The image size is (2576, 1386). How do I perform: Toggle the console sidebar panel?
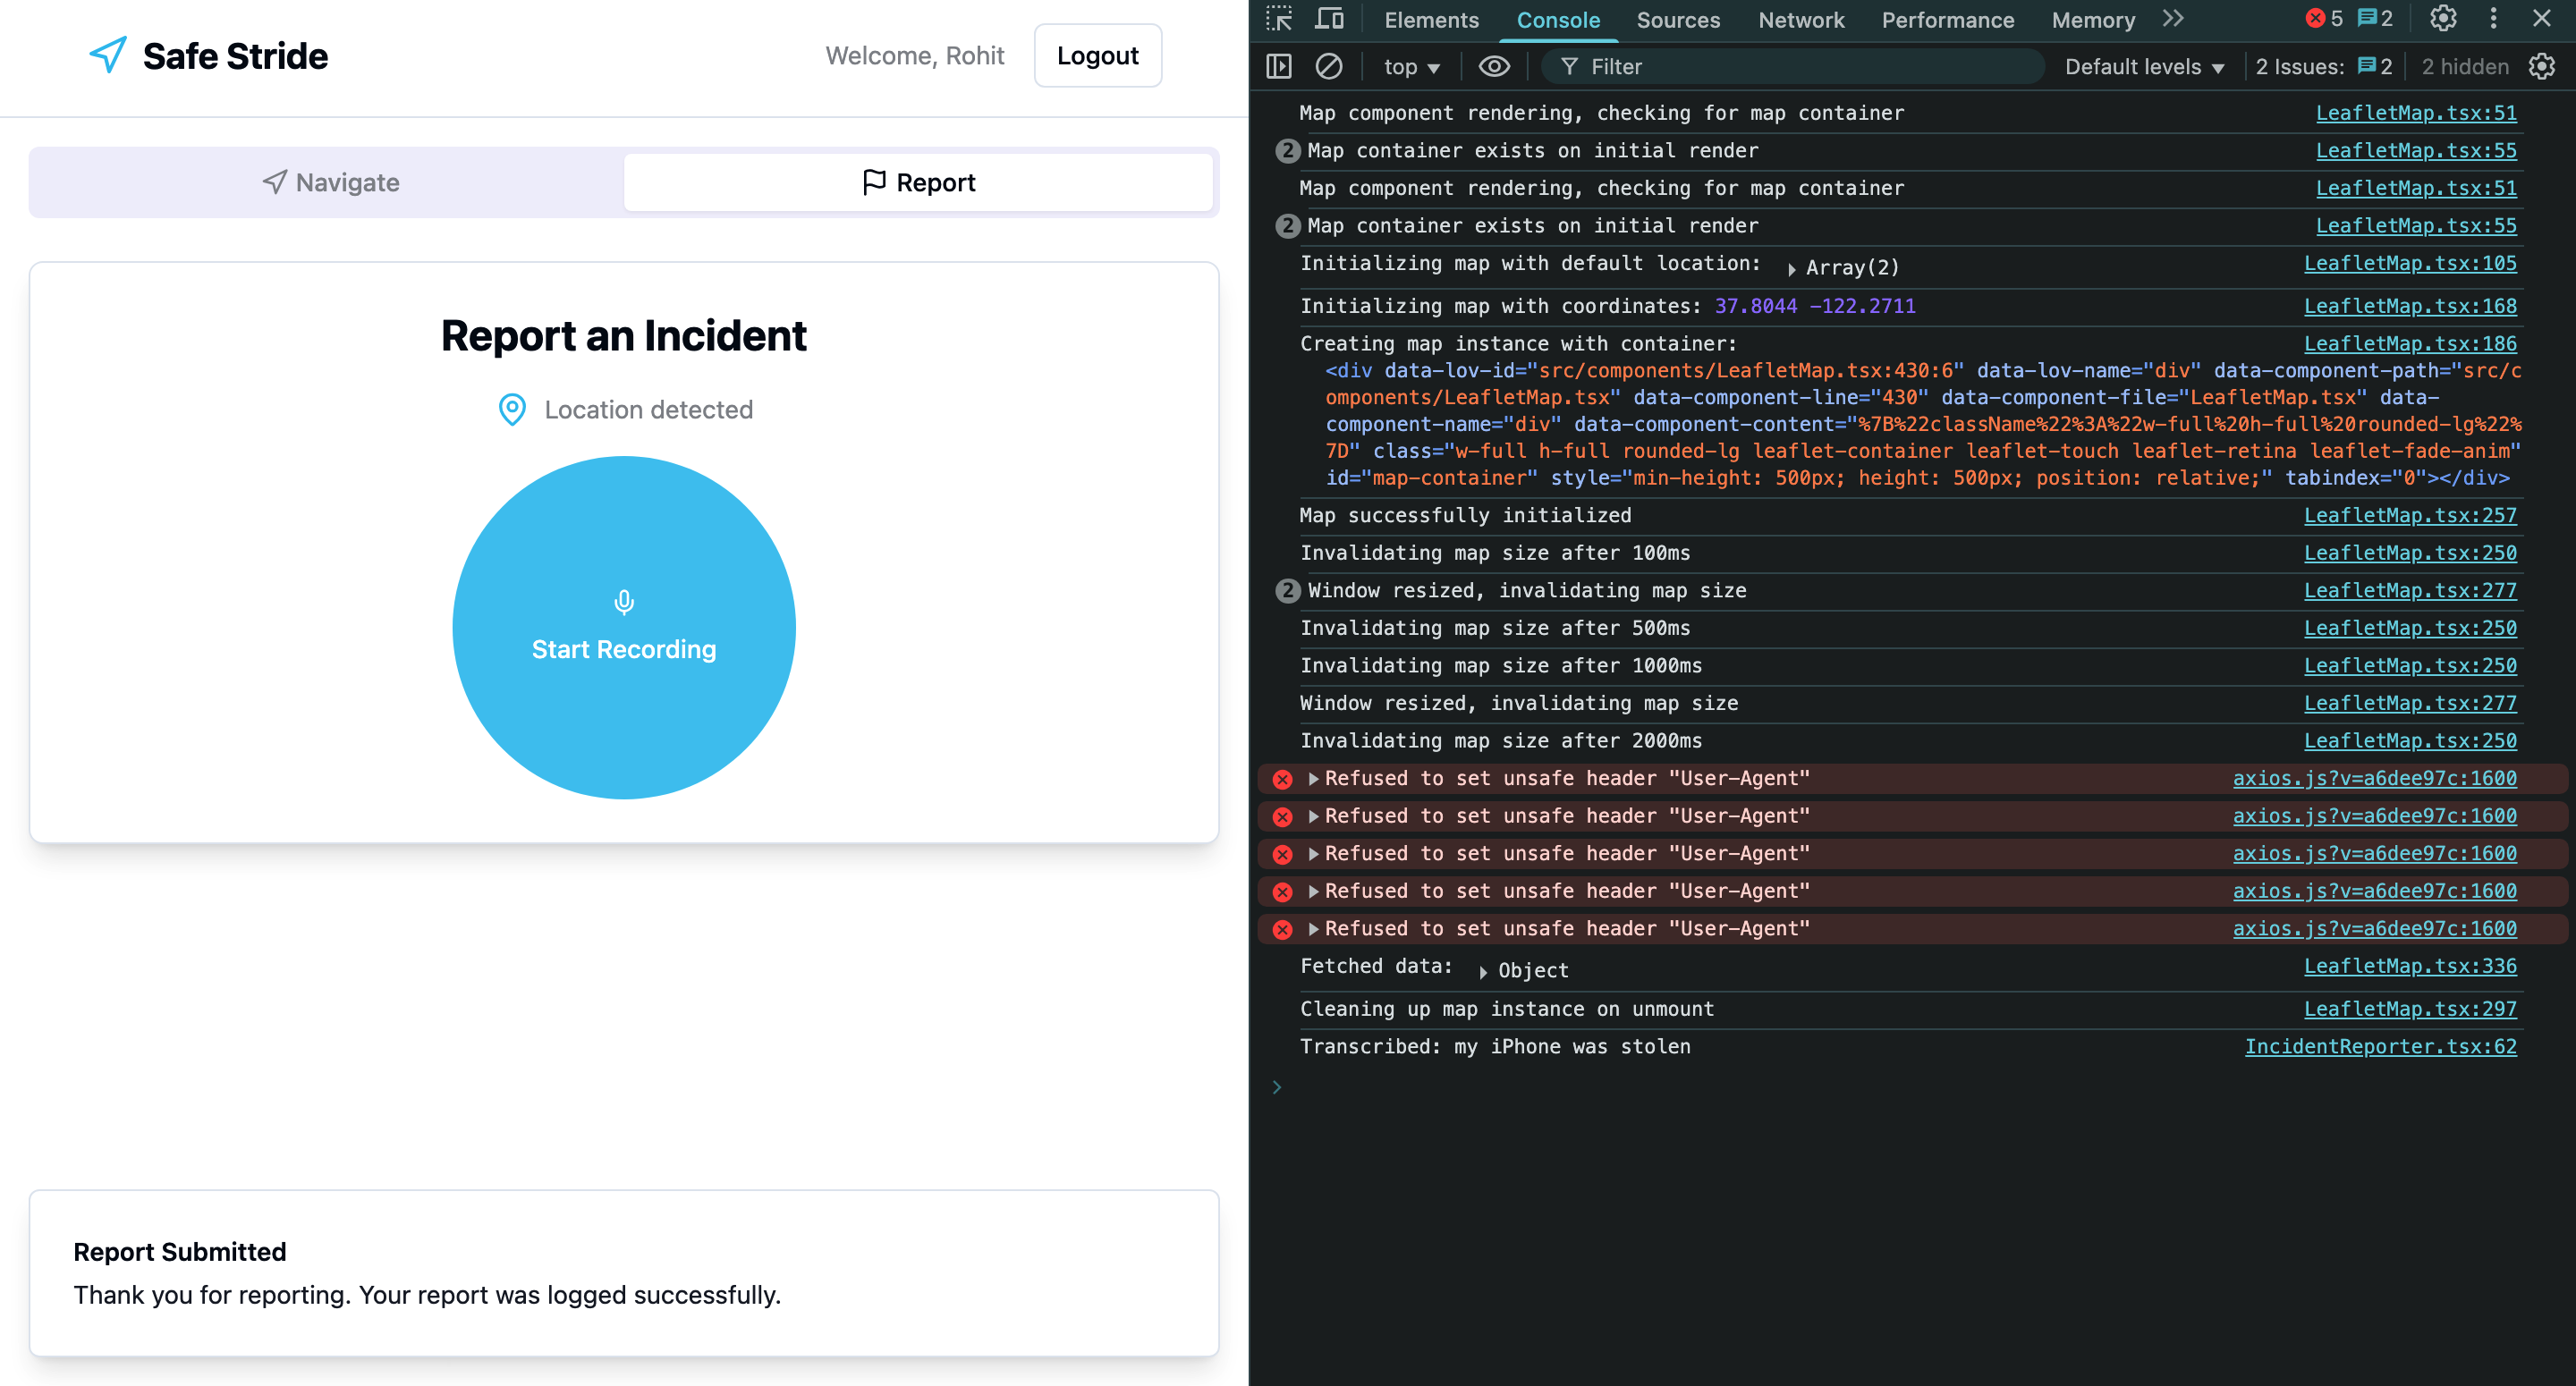1279,67
